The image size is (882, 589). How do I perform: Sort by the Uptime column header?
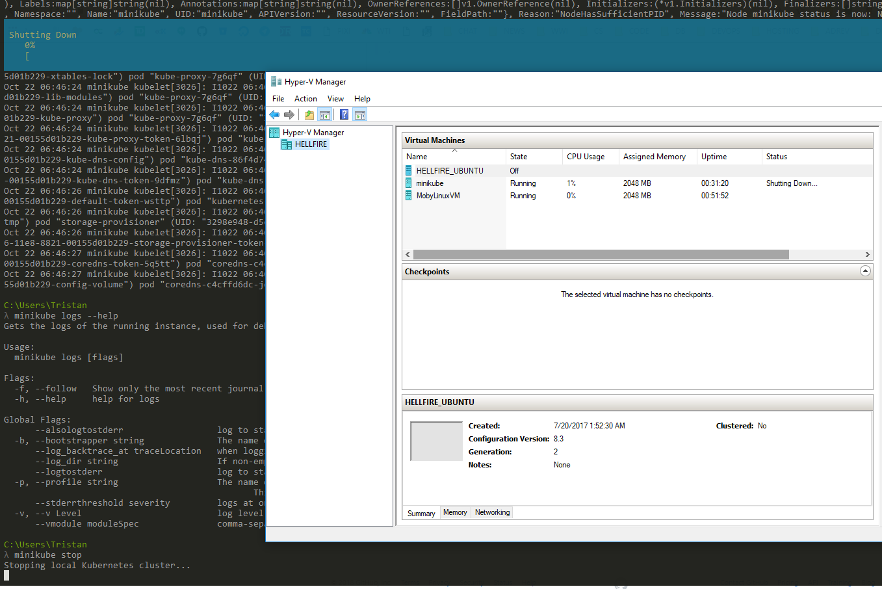[x=729, y=157]
